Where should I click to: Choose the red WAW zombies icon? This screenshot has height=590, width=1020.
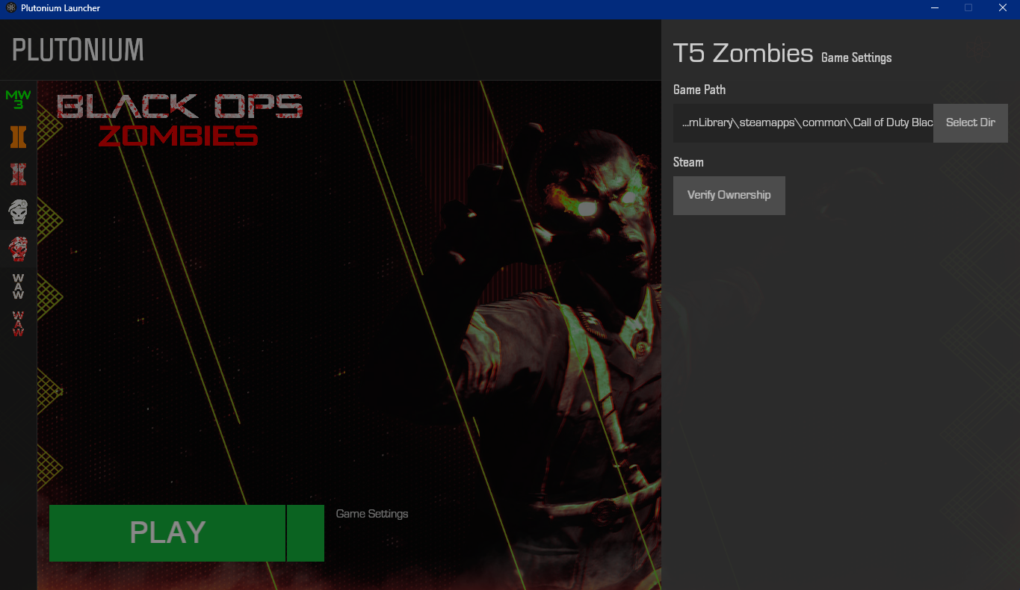click(18, 323)
